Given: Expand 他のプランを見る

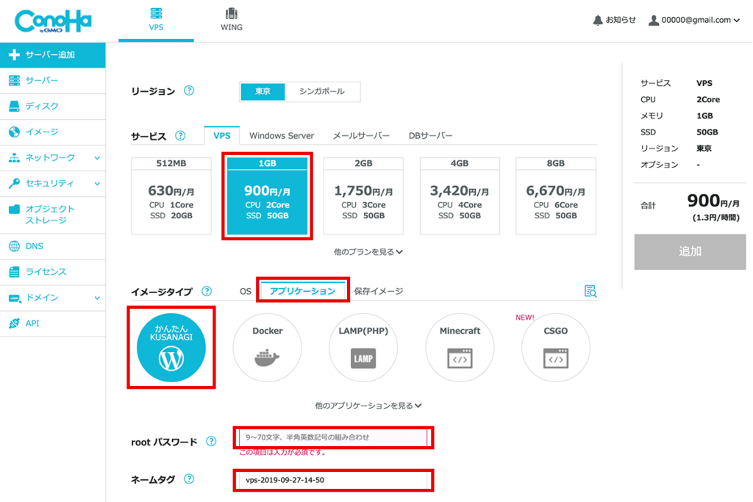Looking at the screenshot, I should coord(368,252).
